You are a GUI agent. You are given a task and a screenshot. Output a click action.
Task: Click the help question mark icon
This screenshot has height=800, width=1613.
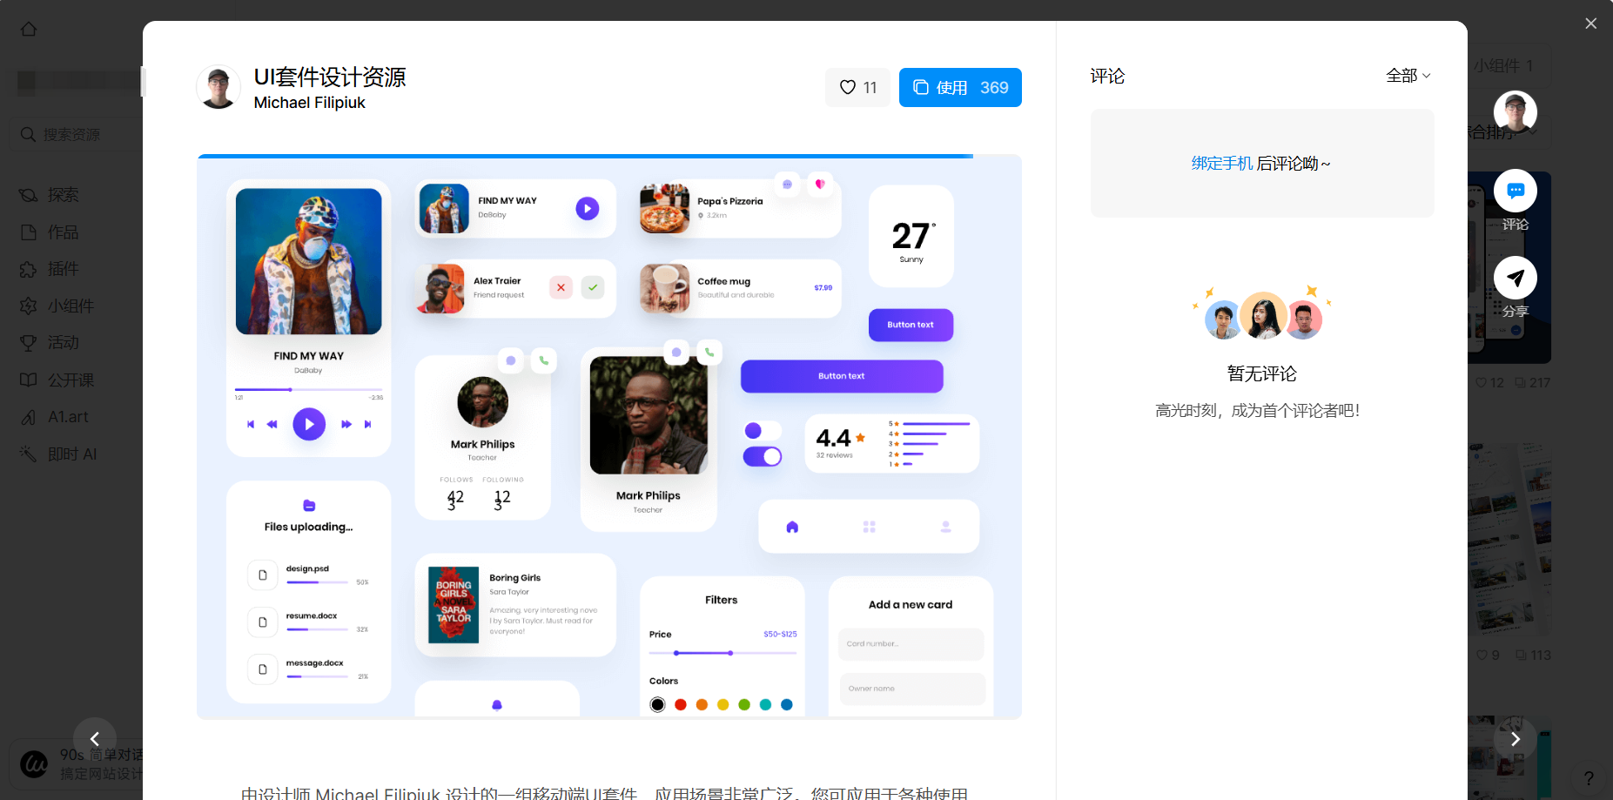[x=1589, y=778]
